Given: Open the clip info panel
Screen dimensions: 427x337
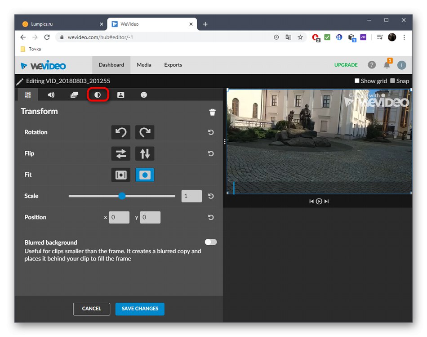Looking at the screenshot, I should click(x=143, y=94).
